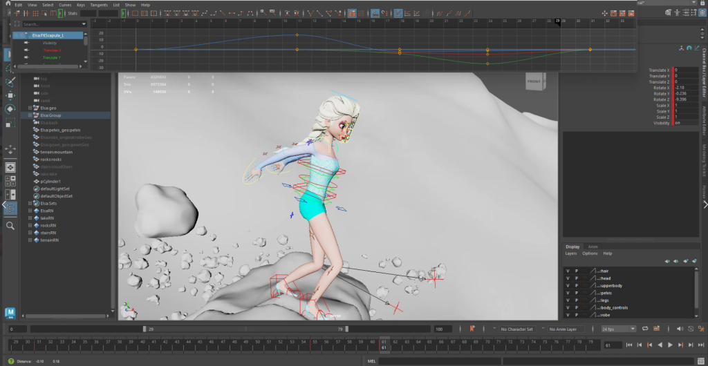Toggle V visibility of pelvis layer

[568, 293]
